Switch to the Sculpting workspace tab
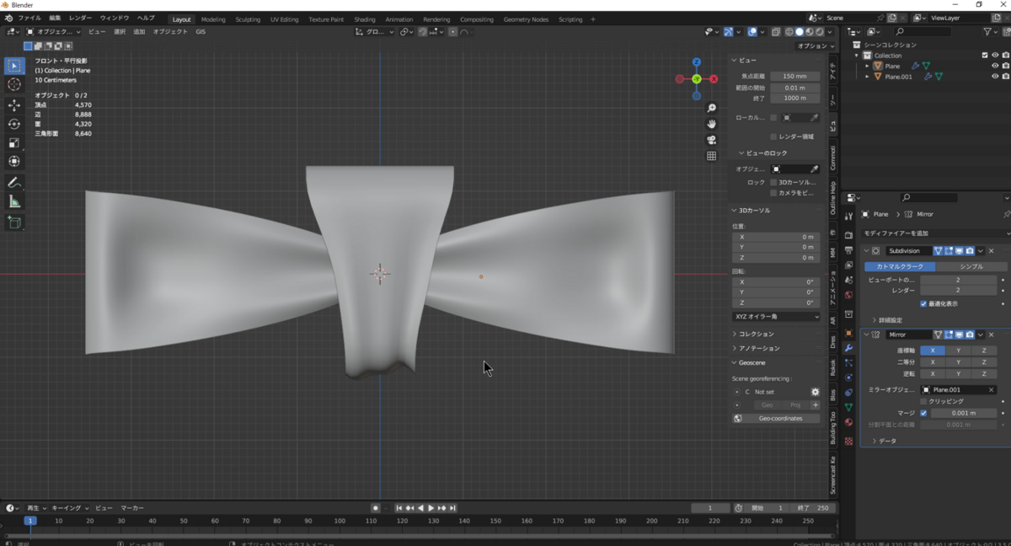Screen dimensions: 1011x546 [x=248, y=19]
